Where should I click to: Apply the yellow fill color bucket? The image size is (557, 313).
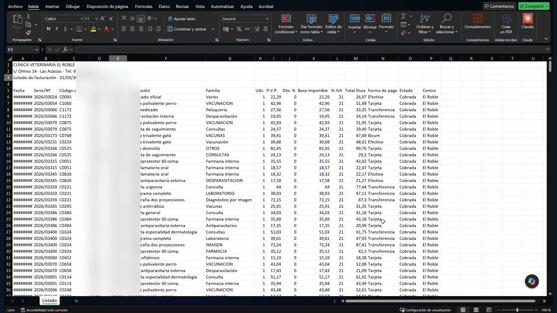coord(93,29)
